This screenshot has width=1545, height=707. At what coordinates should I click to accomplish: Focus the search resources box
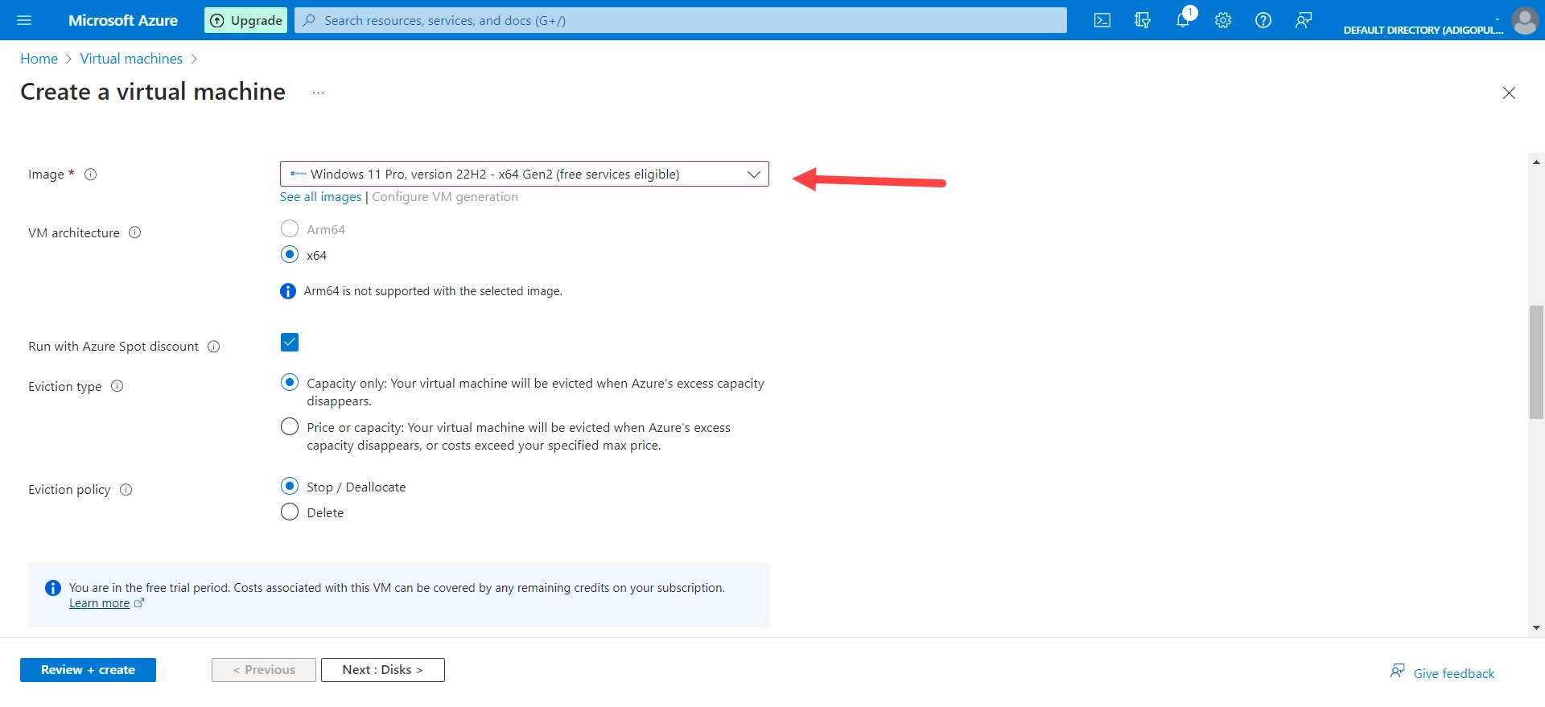tap(681, 20)
